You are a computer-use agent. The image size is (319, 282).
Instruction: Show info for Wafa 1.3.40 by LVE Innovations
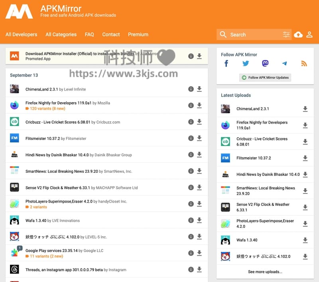coord(191,220)
